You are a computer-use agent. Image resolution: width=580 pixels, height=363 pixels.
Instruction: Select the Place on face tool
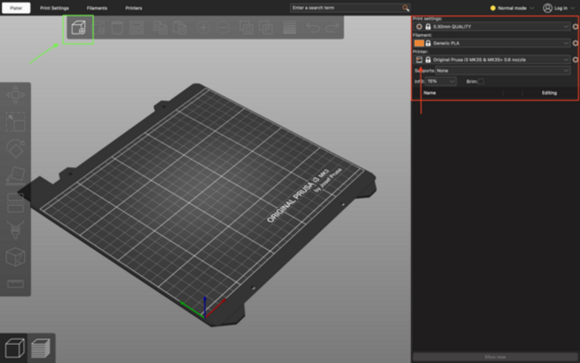(x=15, y=176)
